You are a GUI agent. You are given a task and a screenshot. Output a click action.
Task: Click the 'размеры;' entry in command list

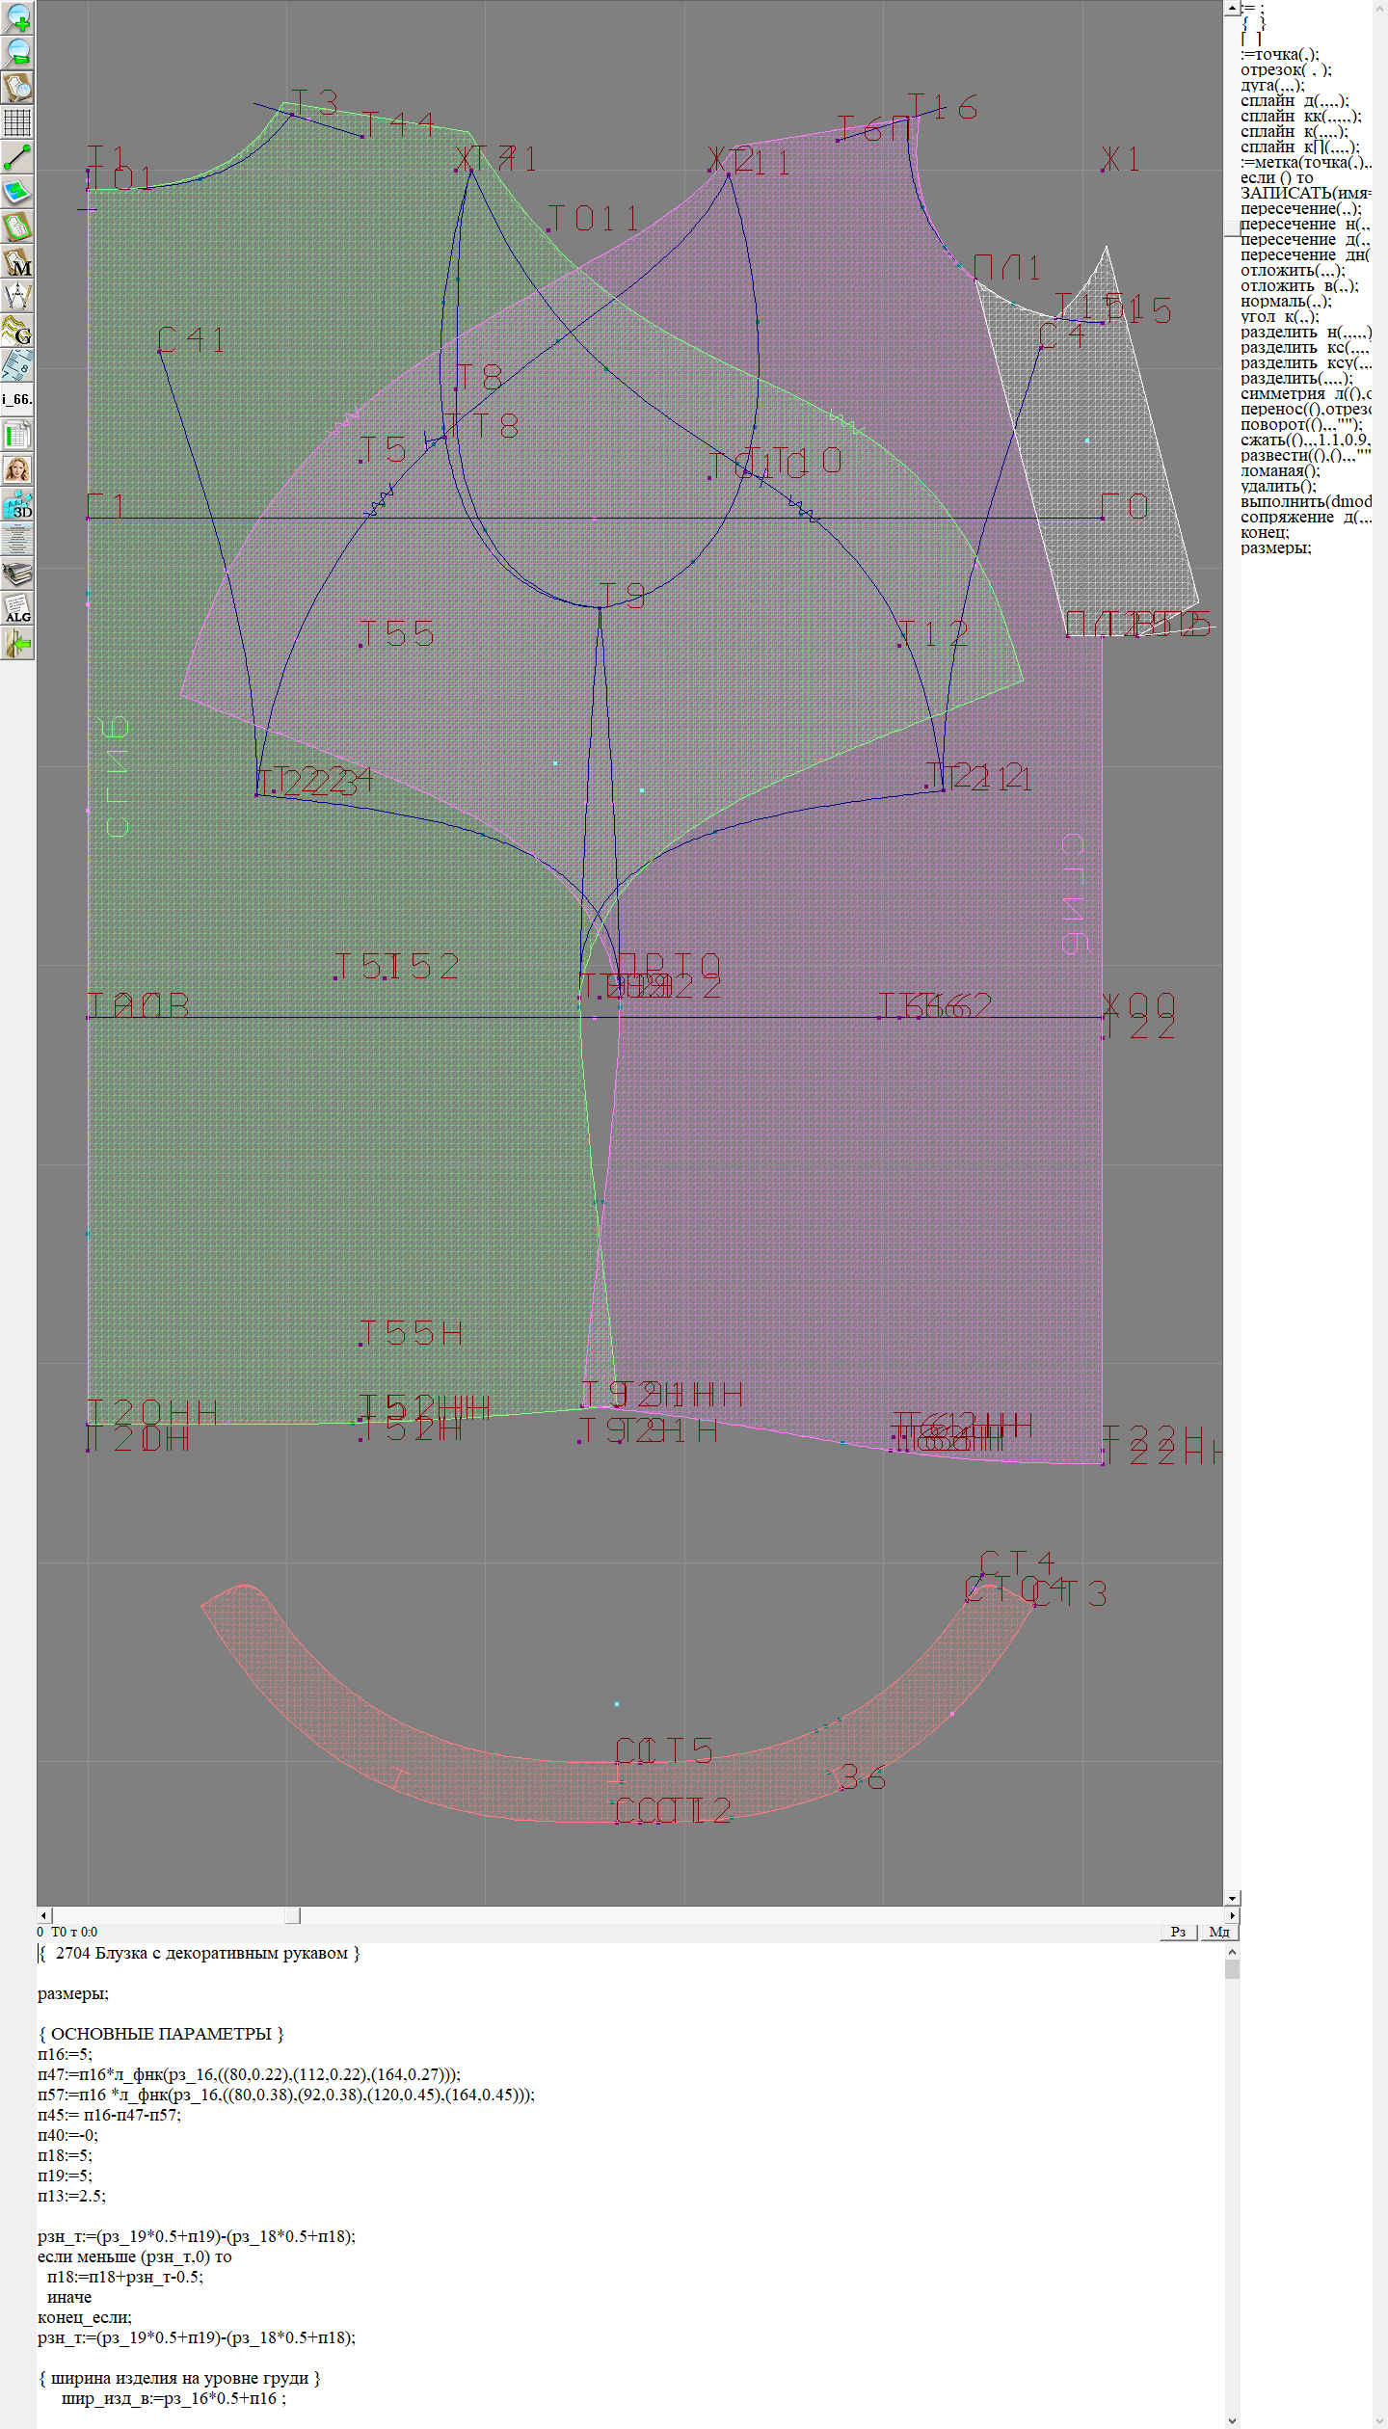[x=1275, y=547]
